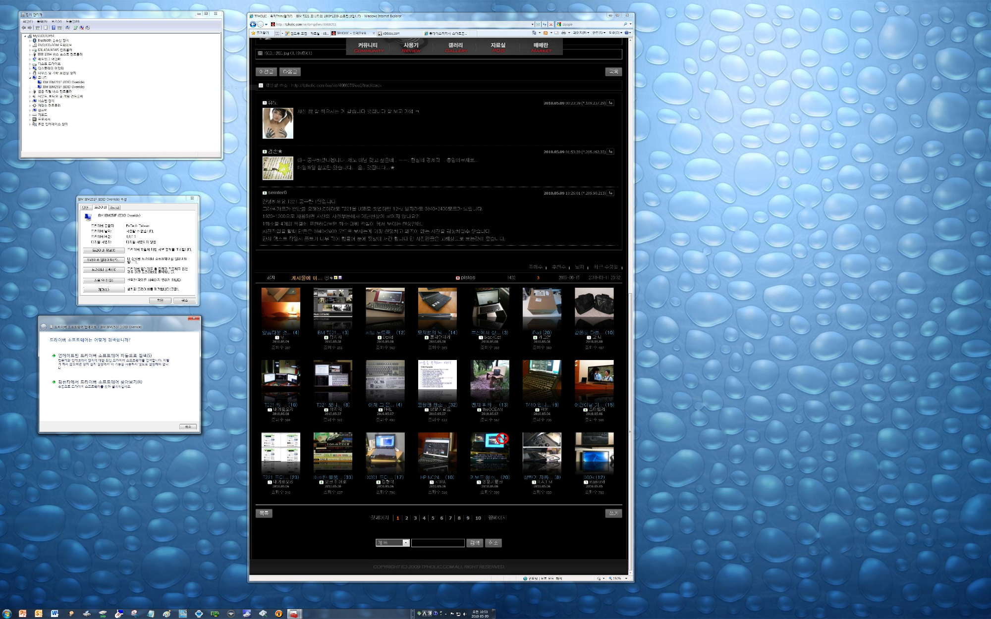Click Update driver icon in Device Manager toolbar

click(75, 28)
